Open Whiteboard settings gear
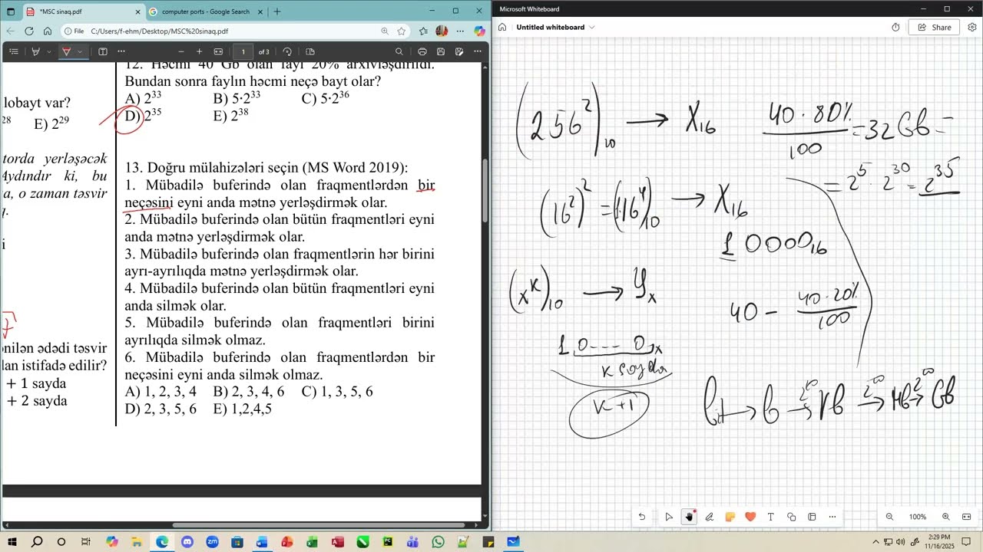 [971, 27]
